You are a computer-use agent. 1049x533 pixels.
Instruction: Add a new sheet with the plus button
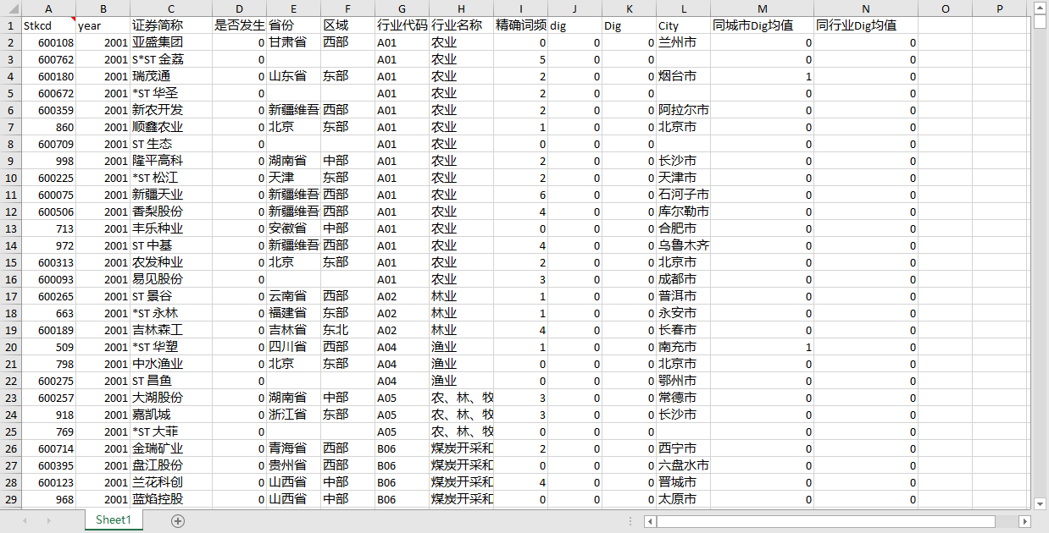click(178, 520)
